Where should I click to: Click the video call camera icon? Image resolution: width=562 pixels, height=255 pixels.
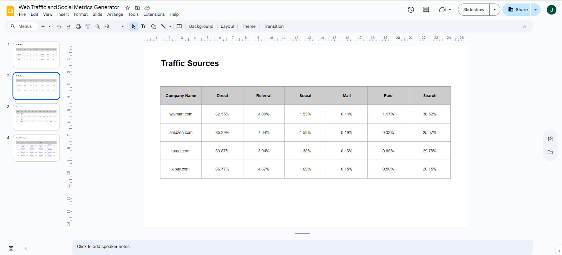tap(442, 10)
